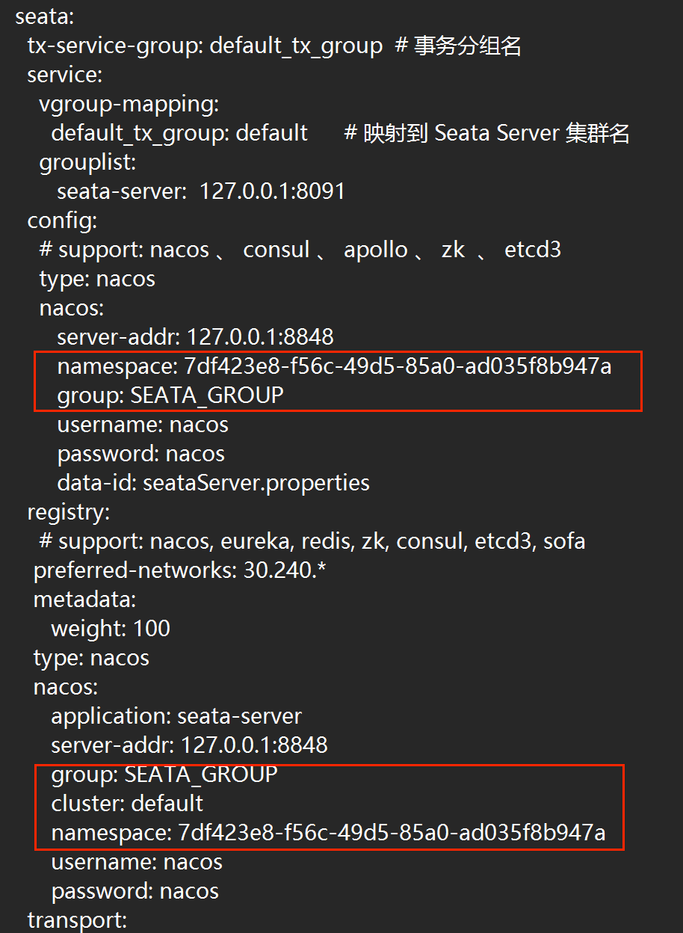Select 'cluster: default' line
Screen dimensions: 683x933
coord(127,804)
